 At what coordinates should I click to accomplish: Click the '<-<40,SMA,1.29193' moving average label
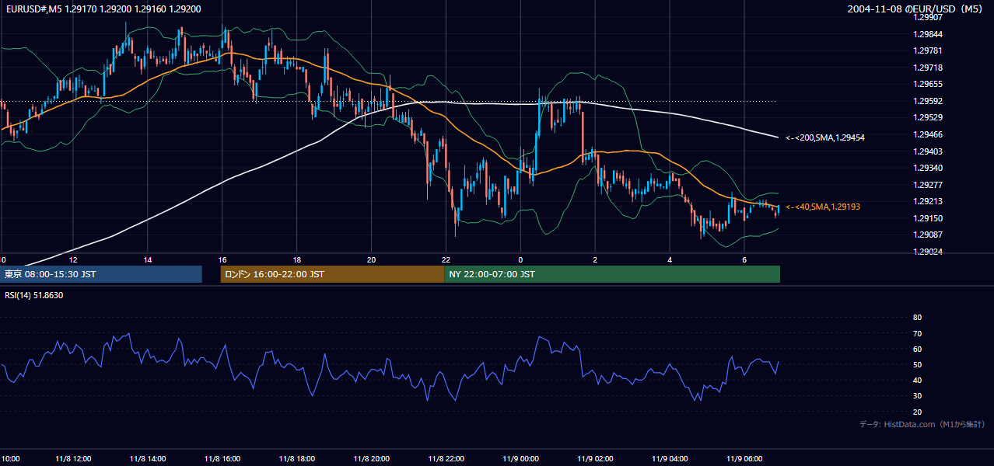pyautogui.click(x=823, y=207)
